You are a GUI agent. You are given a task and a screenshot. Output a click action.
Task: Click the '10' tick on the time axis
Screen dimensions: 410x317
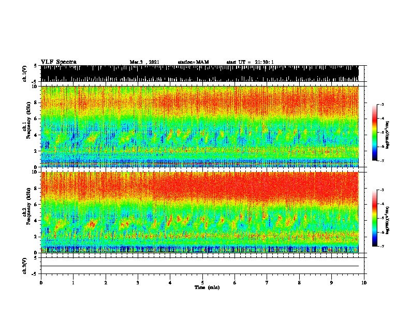[364, 283]
